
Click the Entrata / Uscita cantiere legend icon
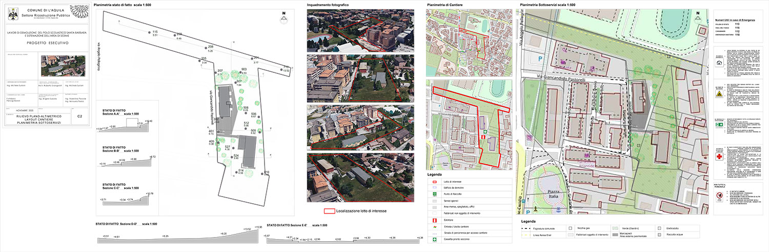[x=434, y=226]
